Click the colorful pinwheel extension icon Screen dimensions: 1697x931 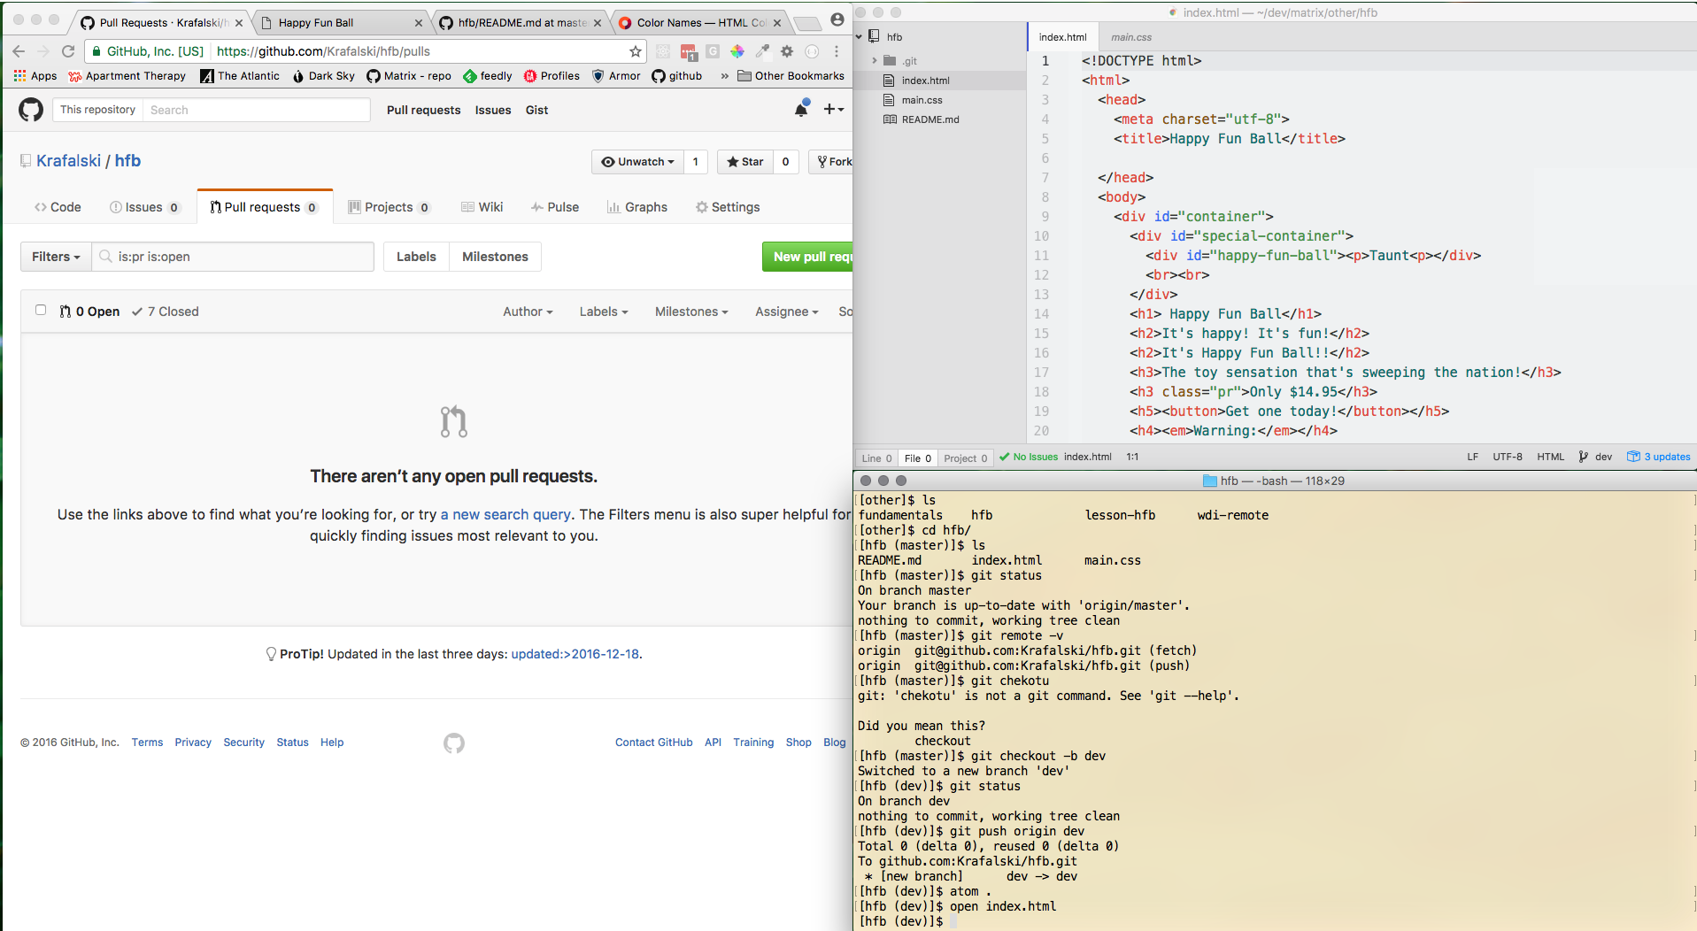coord(737,51)
